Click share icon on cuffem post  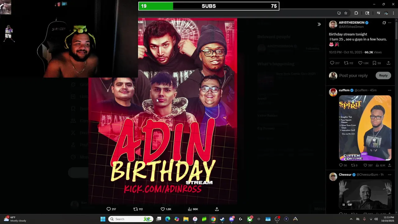[389, 165]
